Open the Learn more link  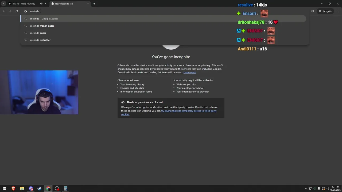190,72
